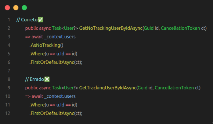Viewport: 213px width, 124px height.
Task: Click _context.users on line 3
Action: pyautogui.click(x=60, y=37)
